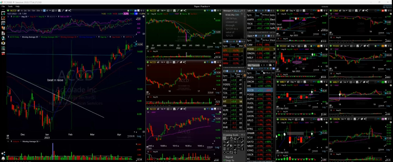Viewport: 393px width, 162px height.
Task: Click green plus icon on ONON Day chart
Action: pyautogui.click(x=278, y=119)
